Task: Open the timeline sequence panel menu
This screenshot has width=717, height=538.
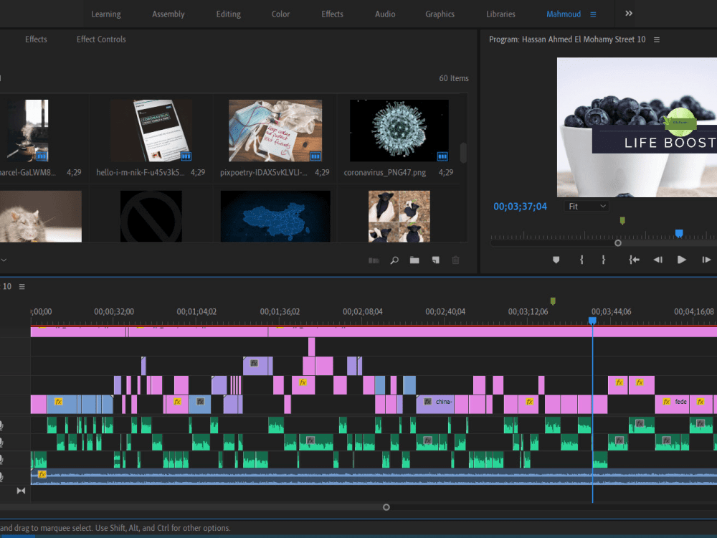Action: (x=22, y=286)
